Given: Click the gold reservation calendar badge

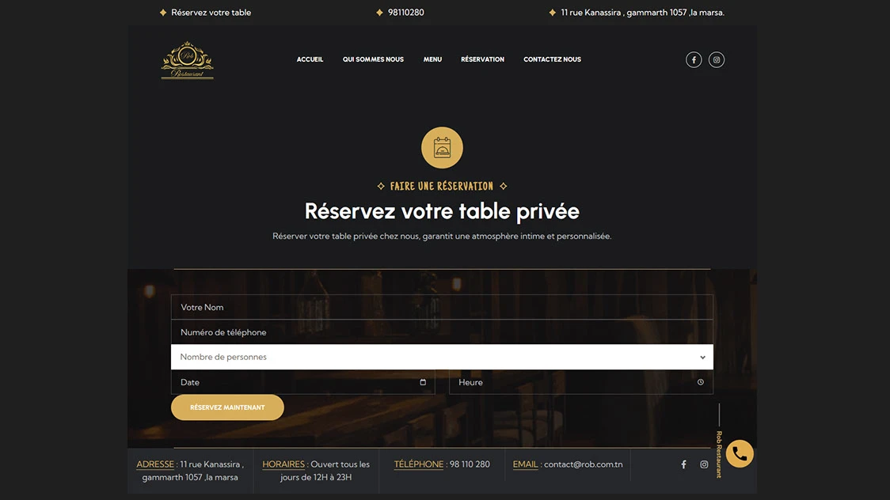Looking at the screenshot, I should point(442,147).
